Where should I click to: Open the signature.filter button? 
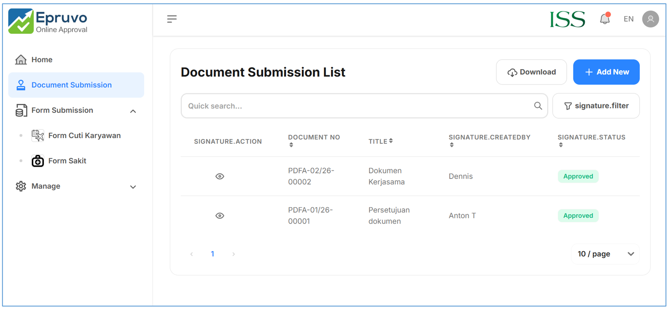pos(596,106)
